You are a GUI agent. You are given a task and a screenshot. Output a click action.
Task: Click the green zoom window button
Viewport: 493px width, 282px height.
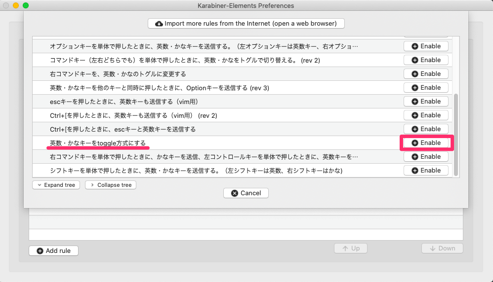click(26, 5)
